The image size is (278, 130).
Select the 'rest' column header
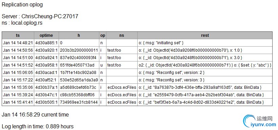pos(205,35)
